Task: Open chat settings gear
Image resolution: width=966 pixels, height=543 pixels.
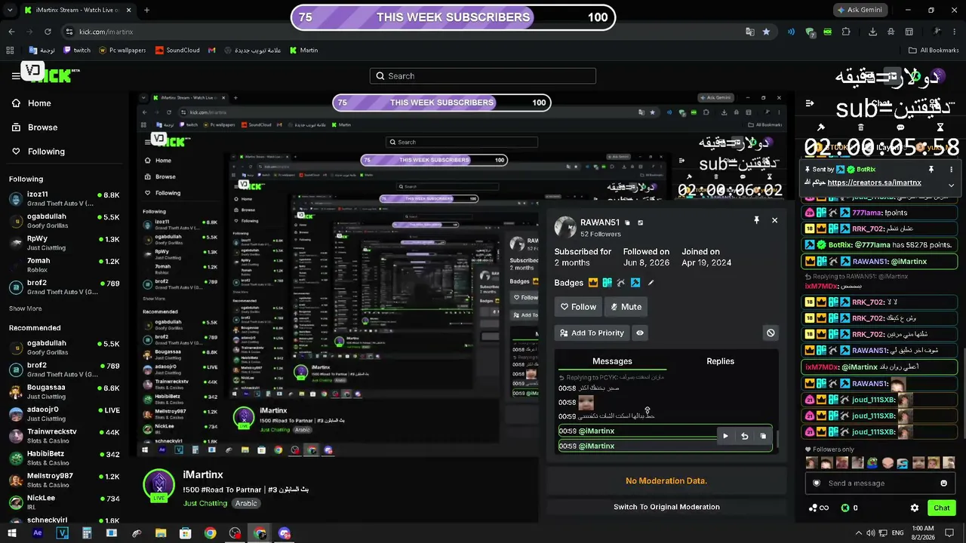Action: [x=915, y=508]
